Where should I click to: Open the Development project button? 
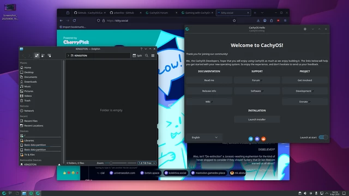click(305, 91)
